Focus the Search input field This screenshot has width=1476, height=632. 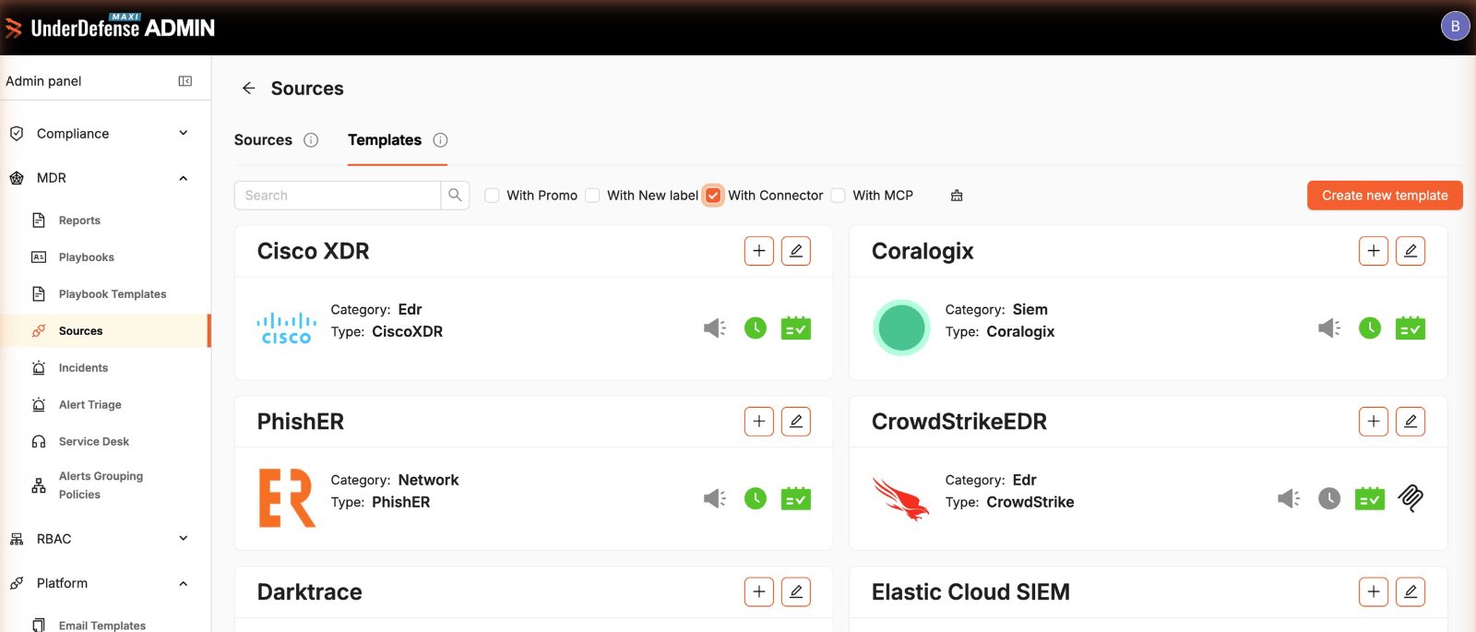[338, 196]
